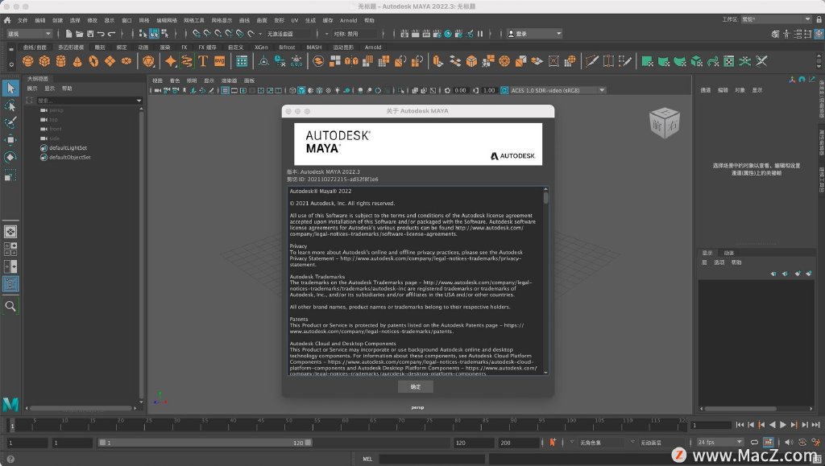
Task: Toggle playback loop mode
Action: [x=754, y=443]
